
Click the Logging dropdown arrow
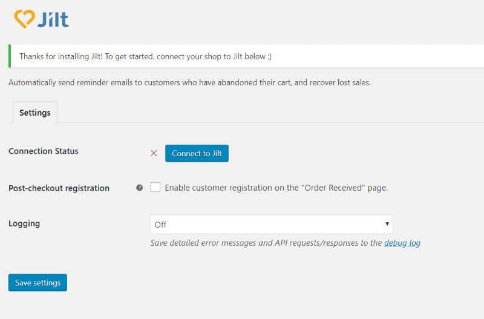coord(387,224)
